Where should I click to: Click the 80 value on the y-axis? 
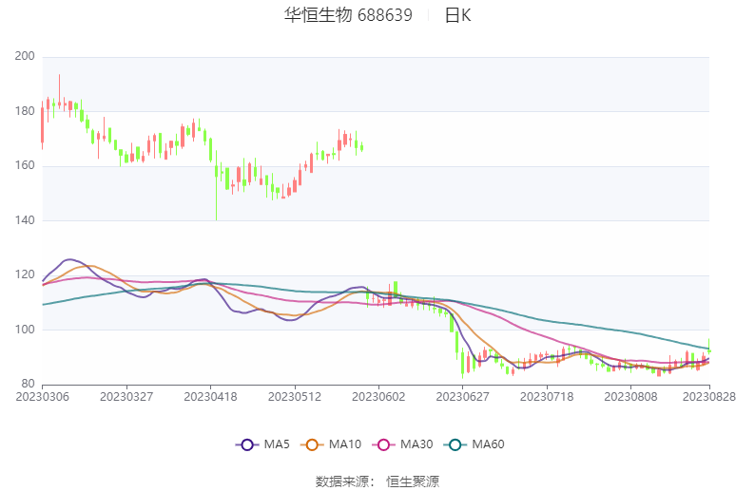[x=28, y=385]
